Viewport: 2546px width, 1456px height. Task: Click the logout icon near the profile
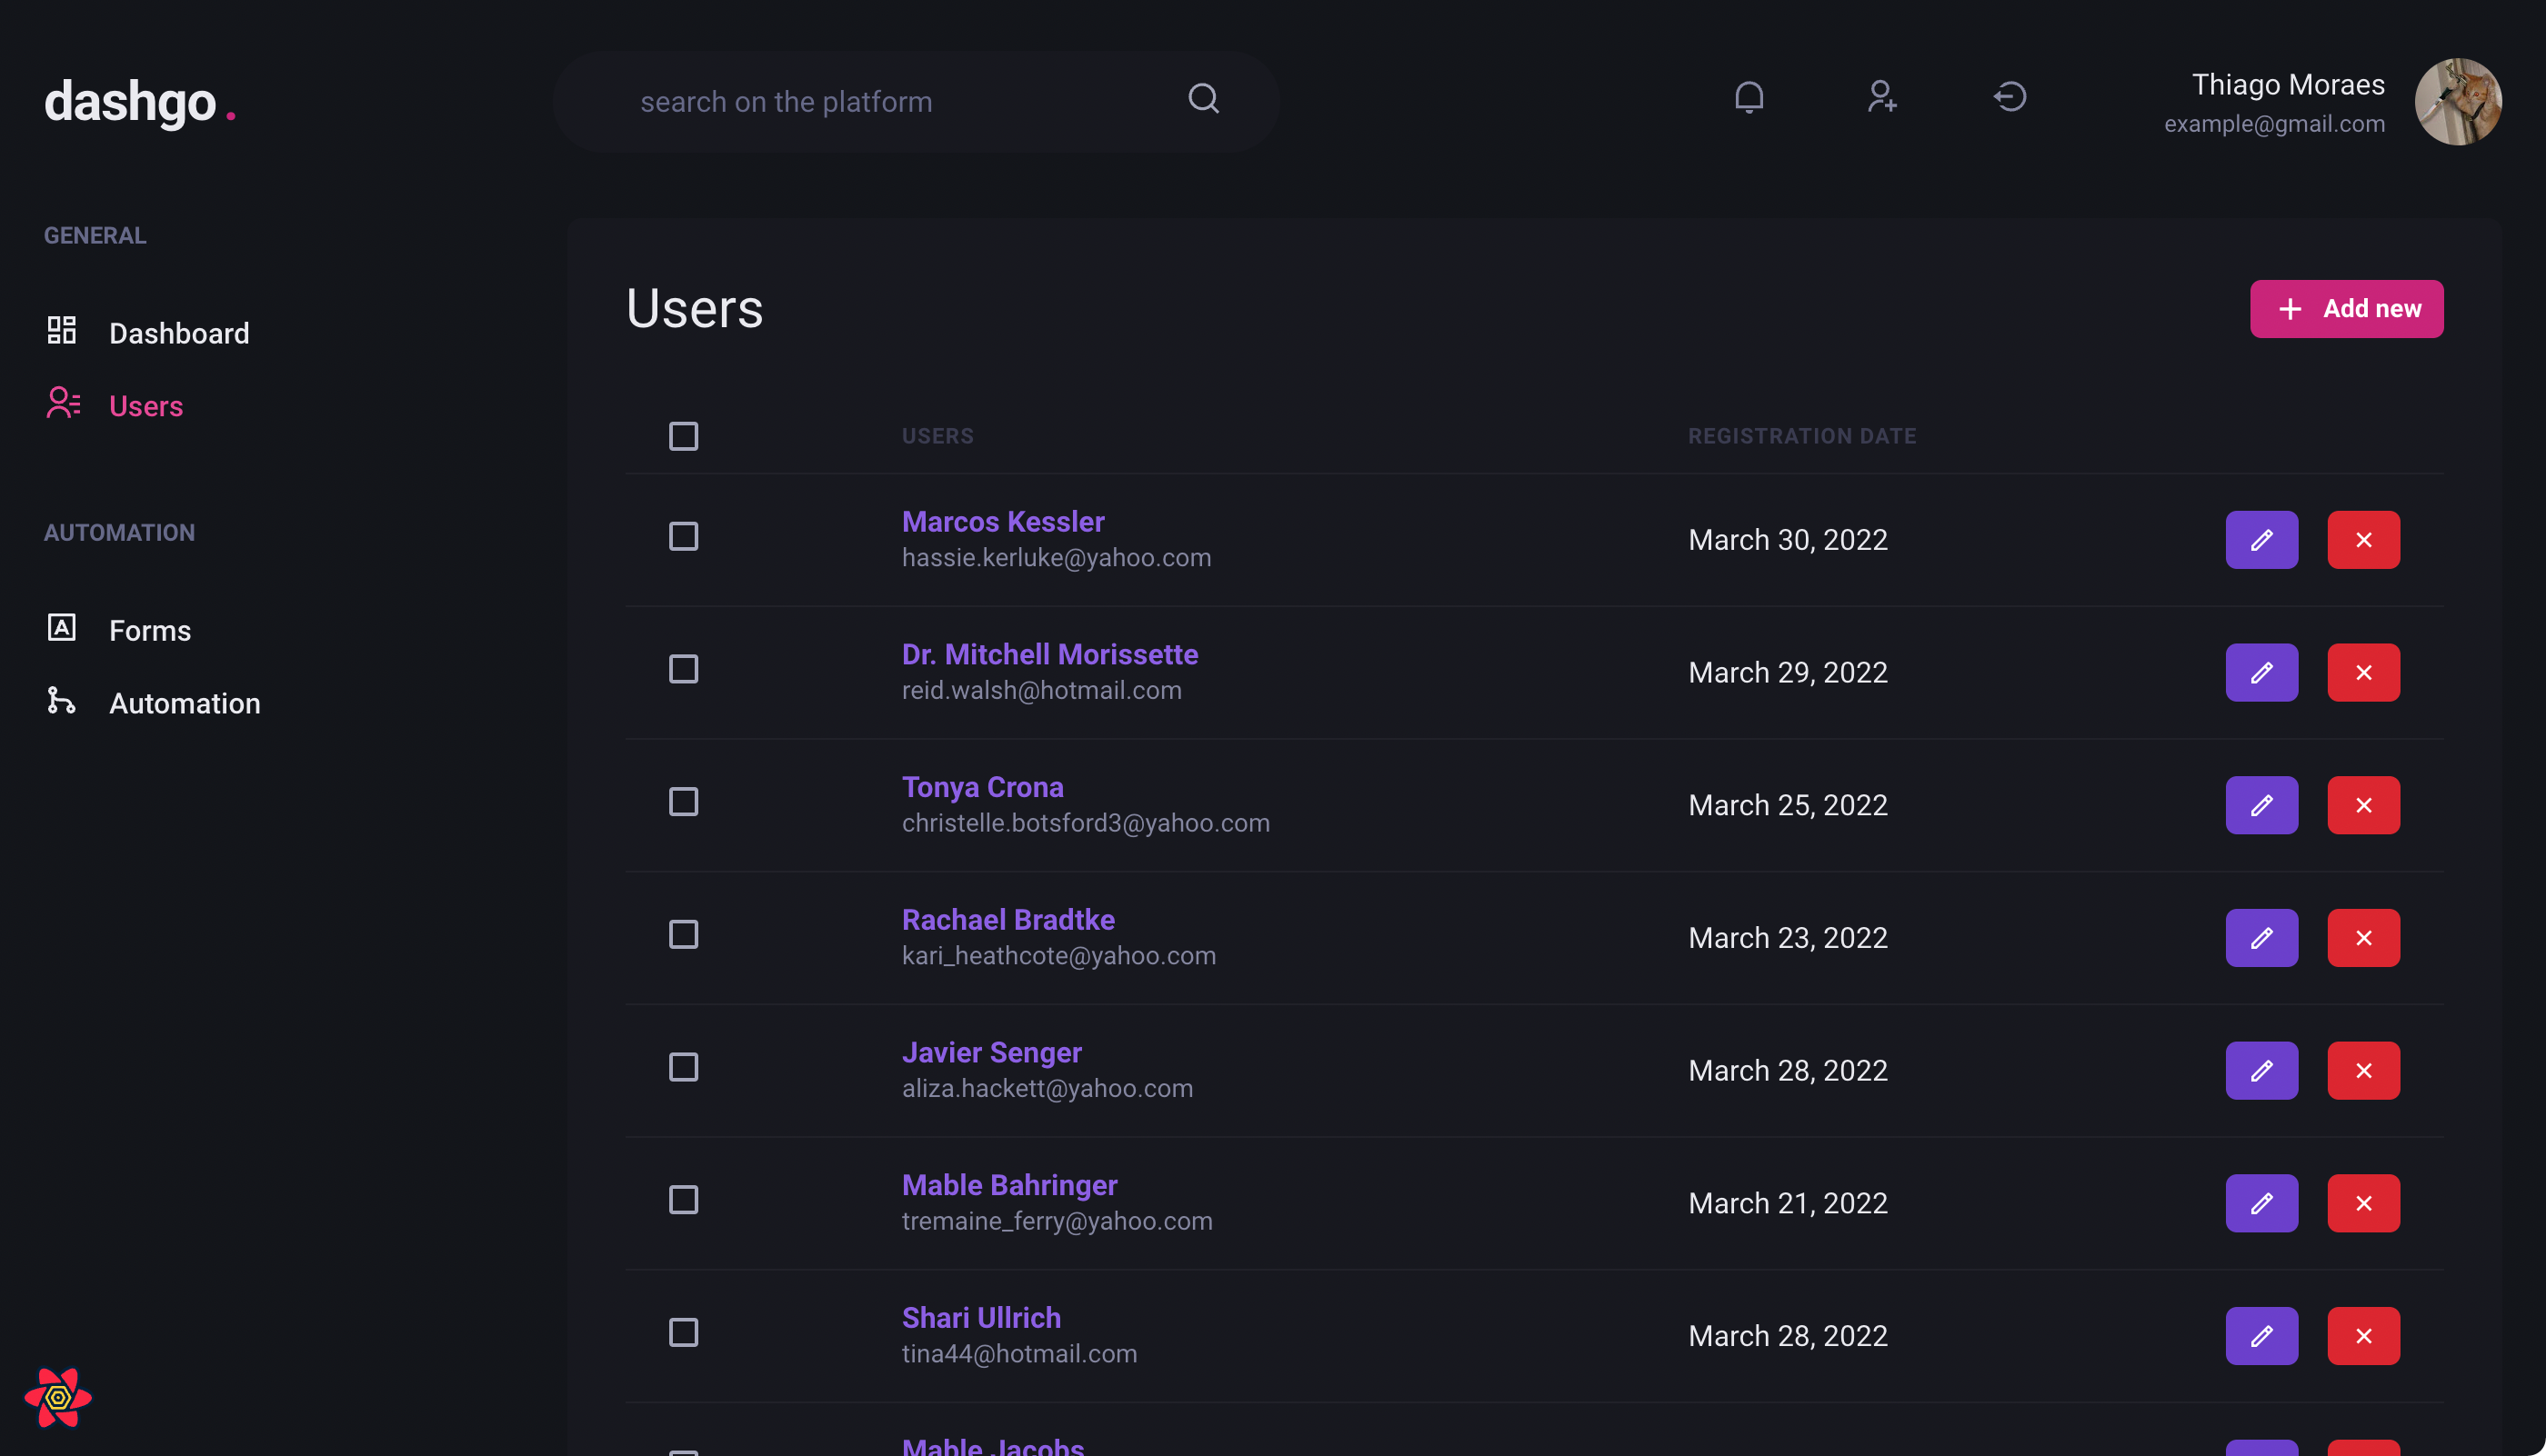coord(2010,98)
